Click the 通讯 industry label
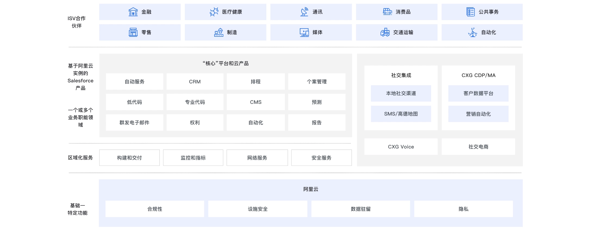Viewport: 598px width, 231px height. coord(317,12)
